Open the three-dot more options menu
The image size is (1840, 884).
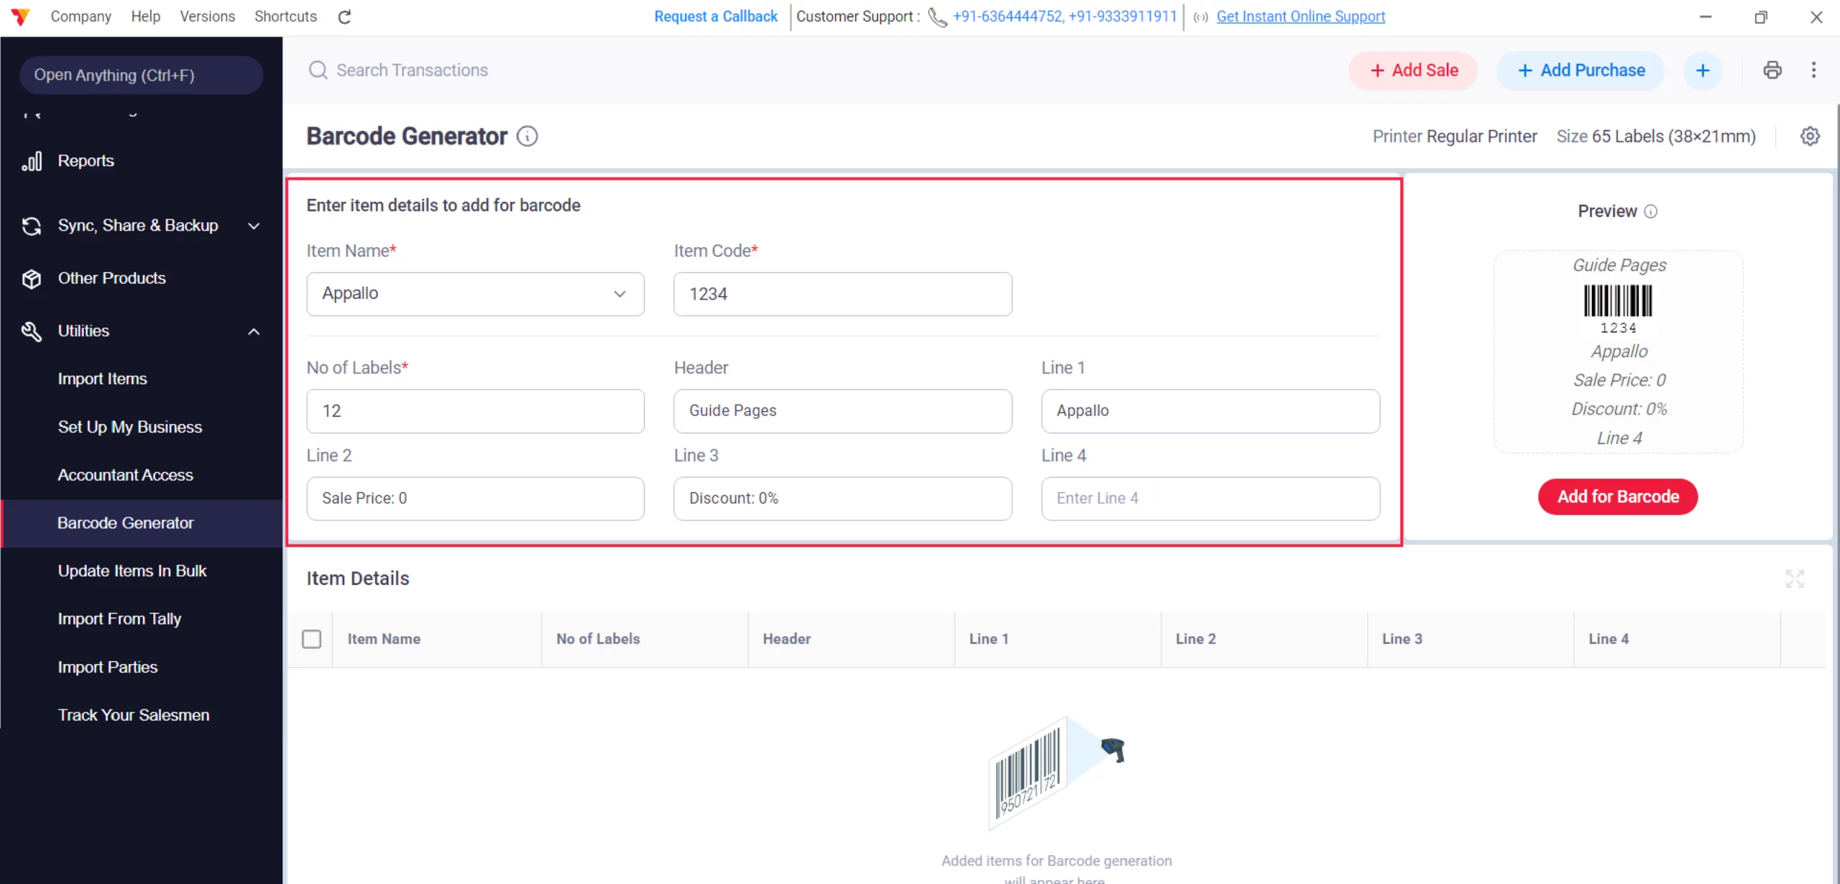click(x=1813, y=70)
